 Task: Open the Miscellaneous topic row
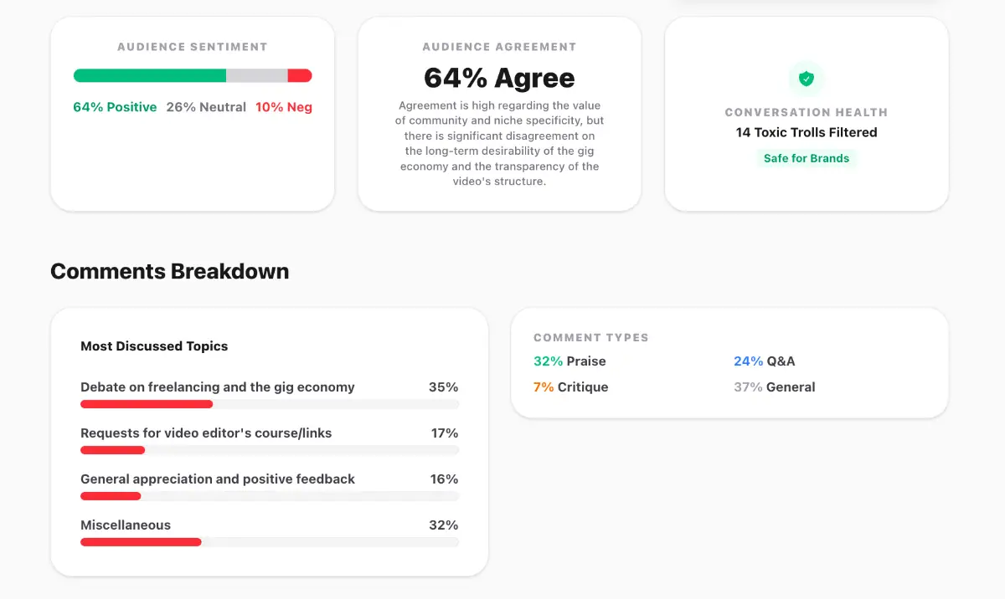pos(126,525)
